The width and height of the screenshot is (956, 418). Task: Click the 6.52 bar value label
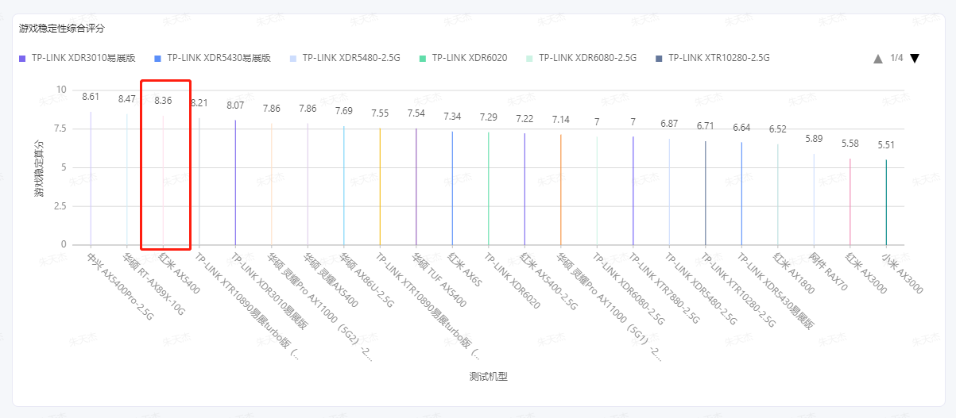point(778,129)
